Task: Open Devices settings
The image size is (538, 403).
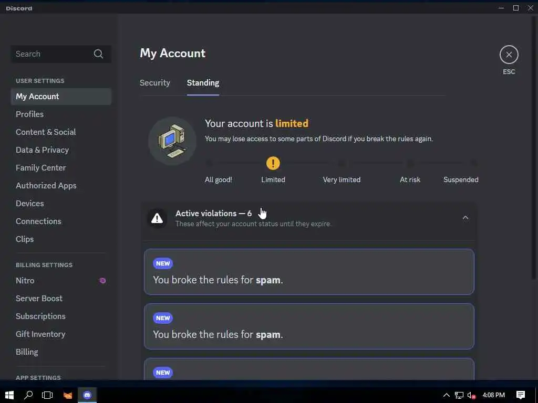Action: coord(61,204)
